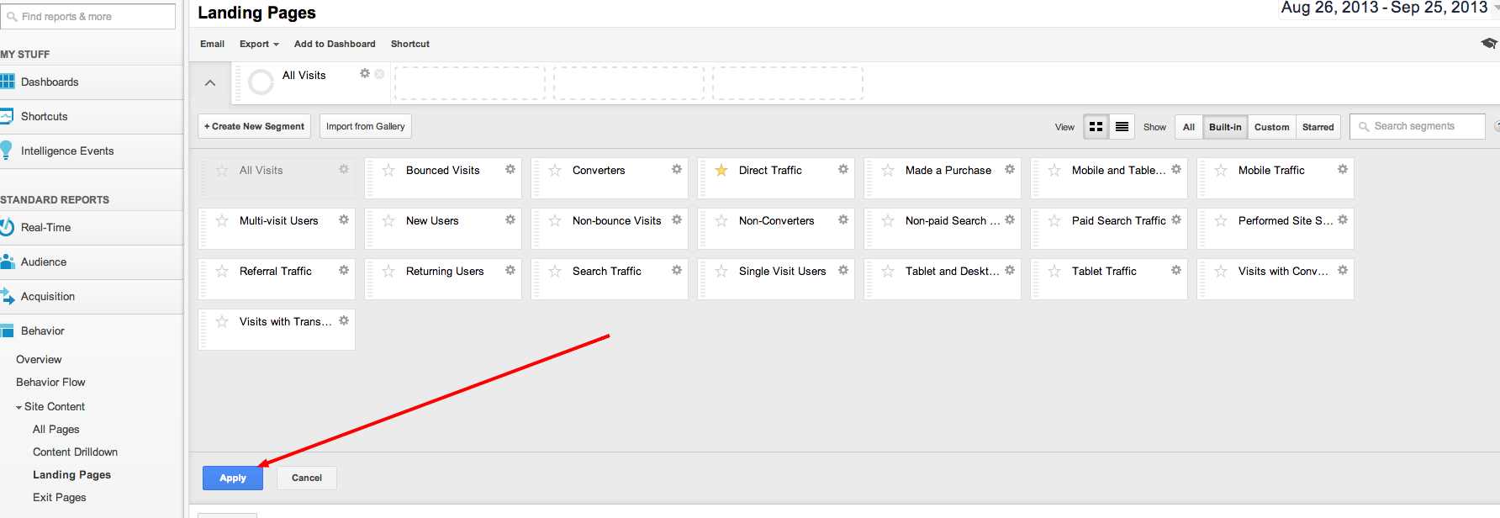Open gear menu for Non-bounce Visits

pyautogui.click(x=677, y=219)
